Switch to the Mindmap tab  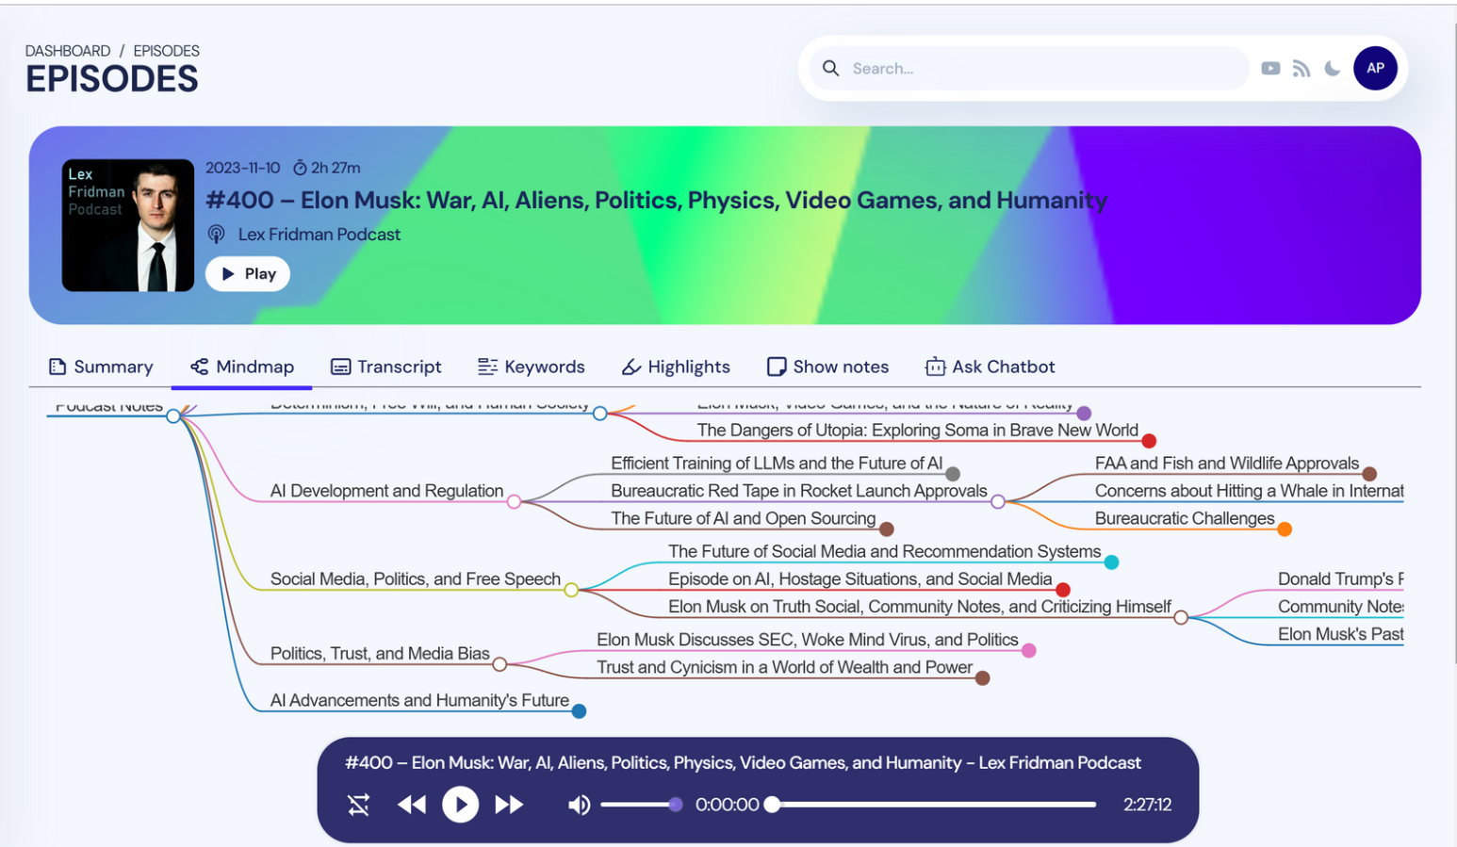pyautogui.click(x=242, y=366)
